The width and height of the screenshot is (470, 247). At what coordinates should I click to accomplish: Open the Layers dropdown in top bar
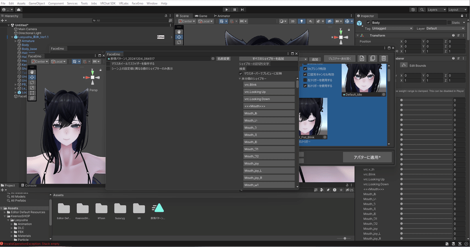[437, 9]
